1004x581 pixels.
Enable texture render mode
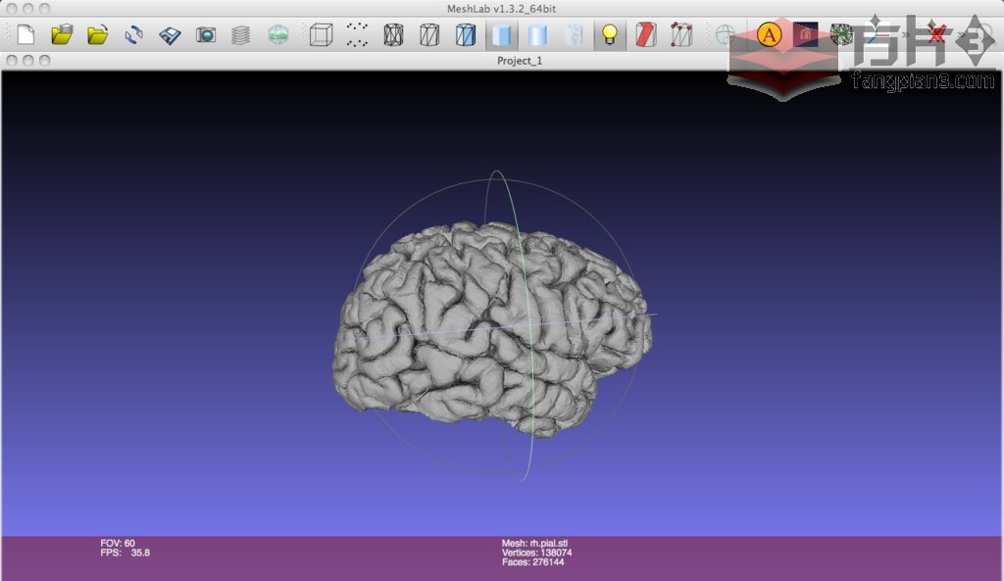pos(575,34)
